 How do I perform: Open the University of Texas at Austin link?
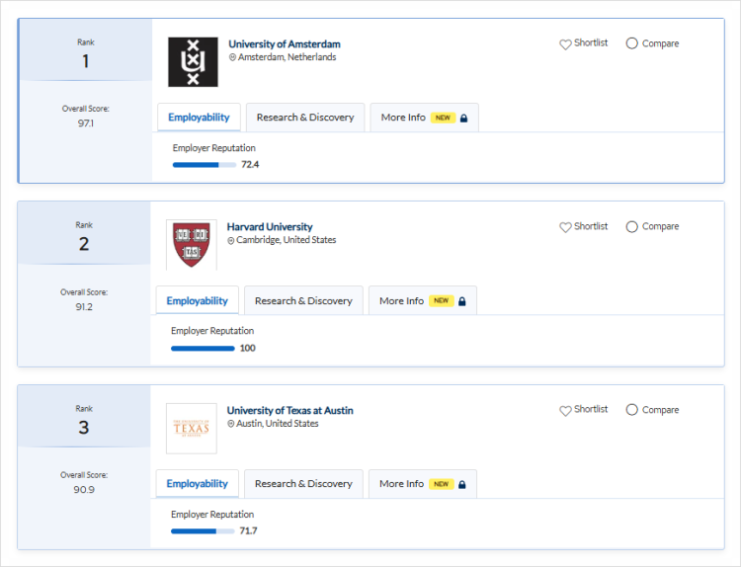[x=289, y=411]
